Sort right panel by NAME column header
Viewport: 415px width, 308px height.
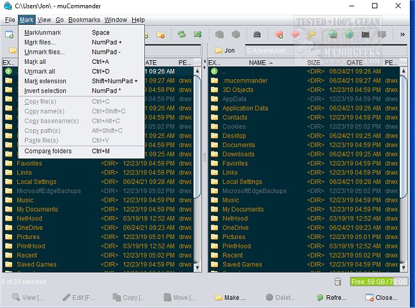(x=259, y=63)
